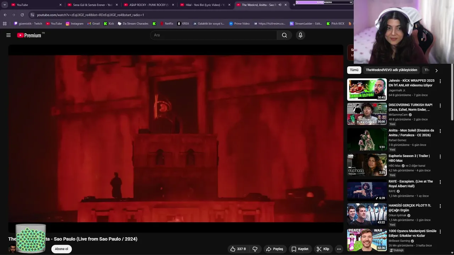Show more filter chips with the right chevron
The width and height of the screenshot is (454, 255).
click(x=436, y=70)
